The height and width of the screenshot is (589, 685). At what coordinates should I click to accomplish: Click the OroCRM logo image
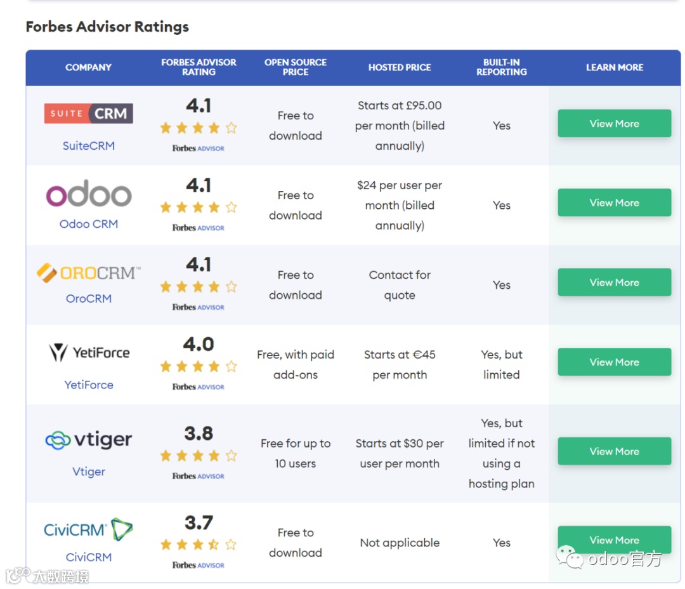(x=88, y=273)
